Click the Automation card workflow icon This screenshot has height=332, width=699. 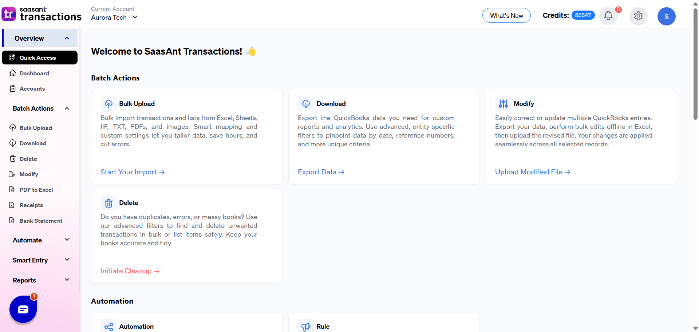click(108, 327)
